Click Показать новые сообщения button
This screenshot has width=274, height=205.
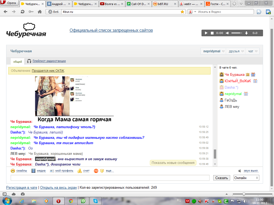pos(173,163)
